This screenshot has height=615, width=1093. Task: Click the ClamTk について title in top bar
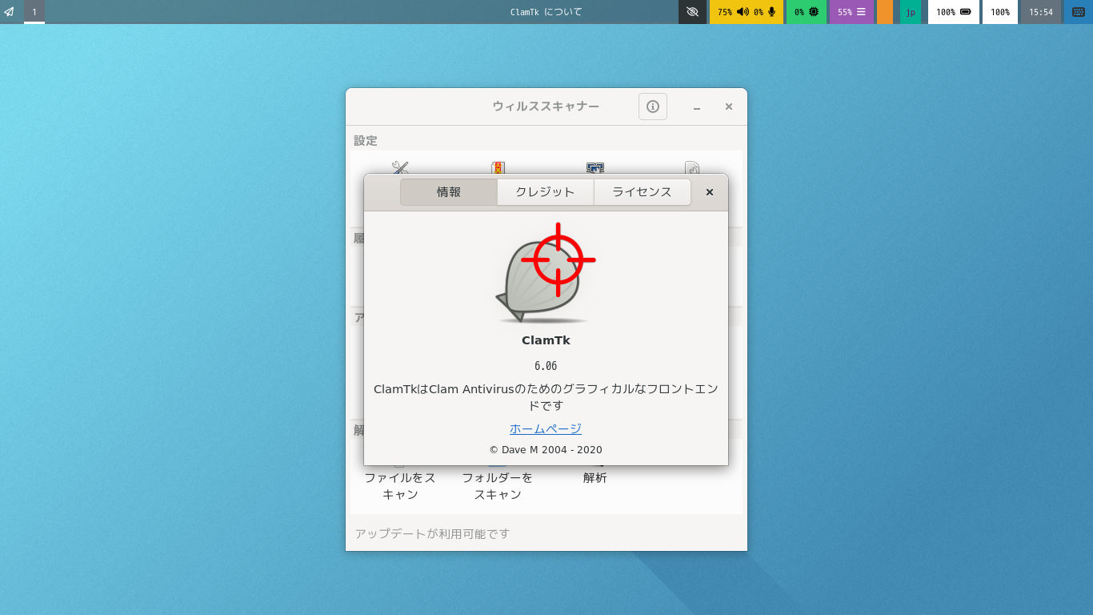546,12
